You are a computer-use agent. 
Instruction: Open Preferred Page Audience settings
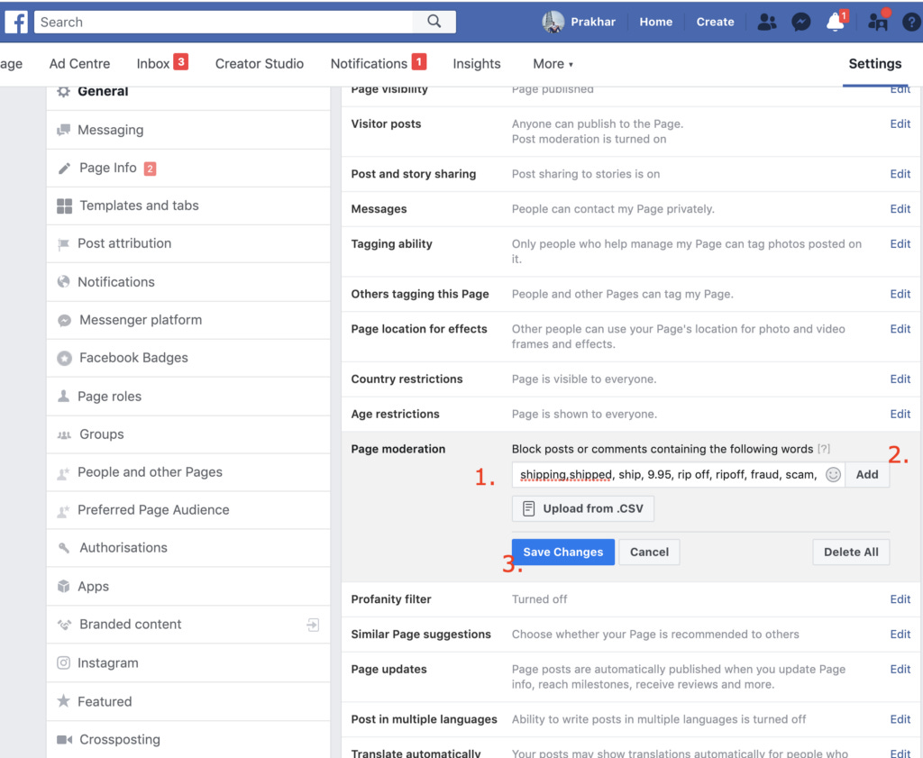coord(188,510)
